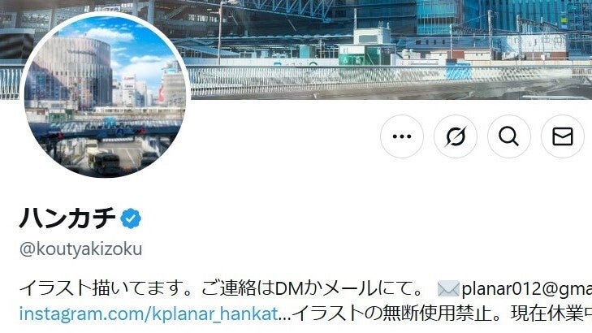Select the @koutyakizoku handle text
Viewport: 592px width, 333px height.
point(80,249)
